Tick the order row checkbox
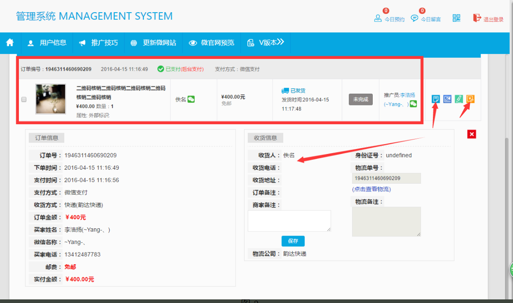Image resolution: width=513 pixels, height=303 pixels. point(24,99)
